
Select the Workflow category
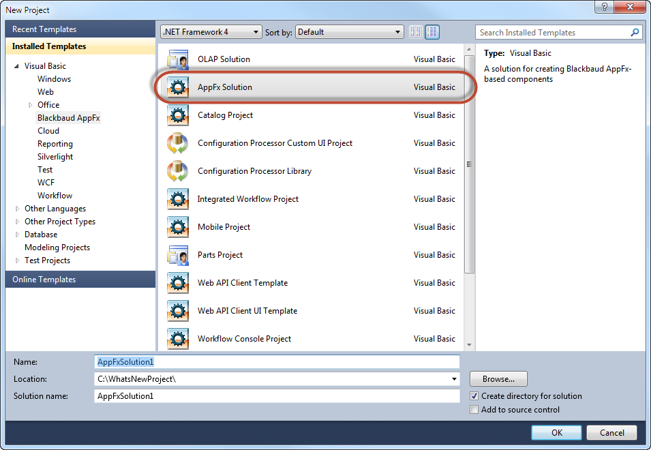(x=55, y=196)
